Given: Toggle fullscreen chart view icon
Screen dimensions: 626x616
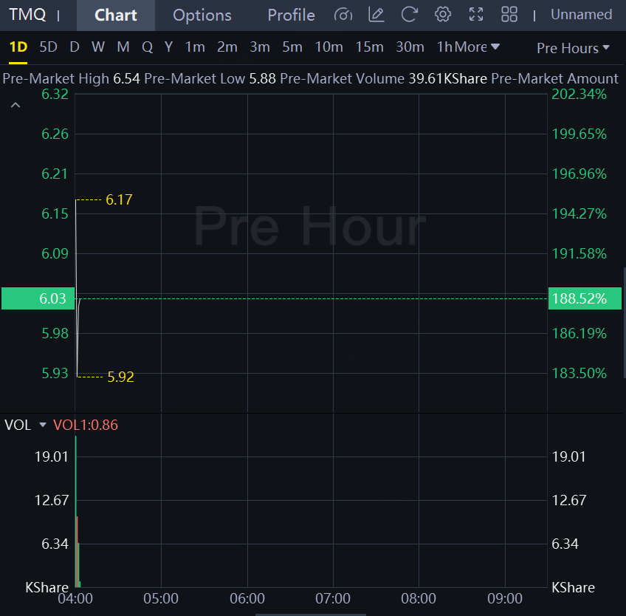Looking at the screenshot, I should tap(476, 15).
